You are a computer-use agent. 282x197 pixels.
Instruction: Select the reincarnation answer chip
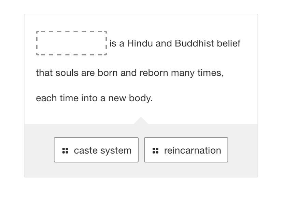pyautogui.click(x=186, y=150)
